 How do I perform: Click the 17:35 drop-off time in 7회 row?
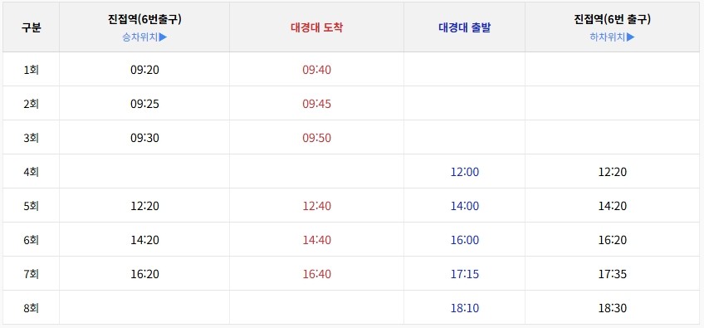pyautogui.click(x=613, y=274)
